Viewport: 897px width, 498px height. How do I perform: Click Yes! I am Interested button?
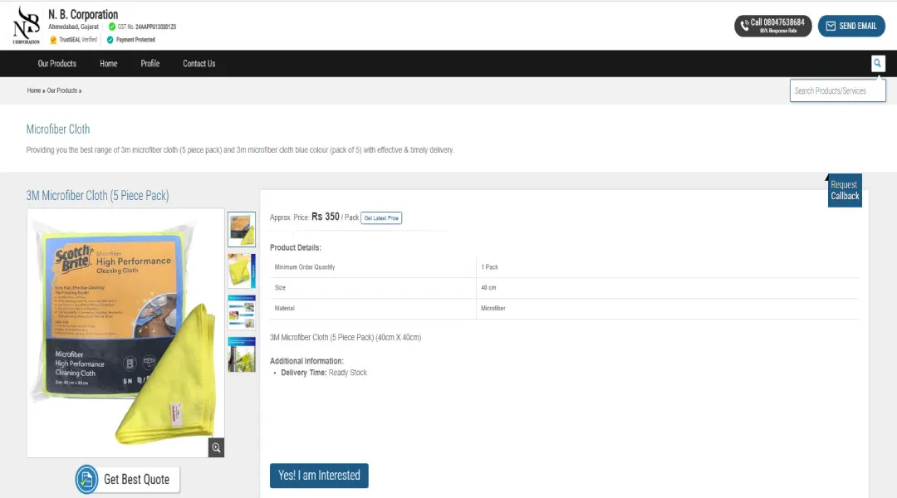coord(319,475)
